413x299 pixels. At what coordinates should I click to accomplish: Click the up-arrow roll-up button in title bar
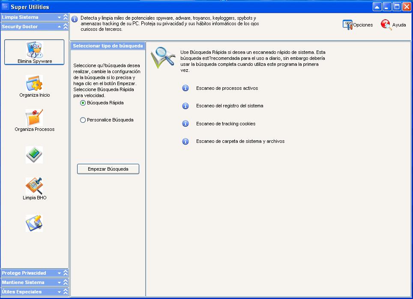coord(377,7)
